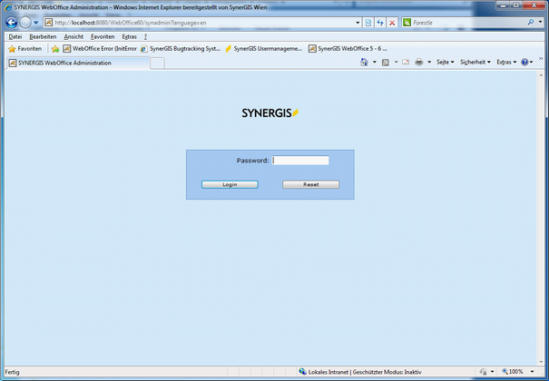Click the status bar privacy lock icon
Viewport: 549px width, 381px height.
(x=484, y=372)
